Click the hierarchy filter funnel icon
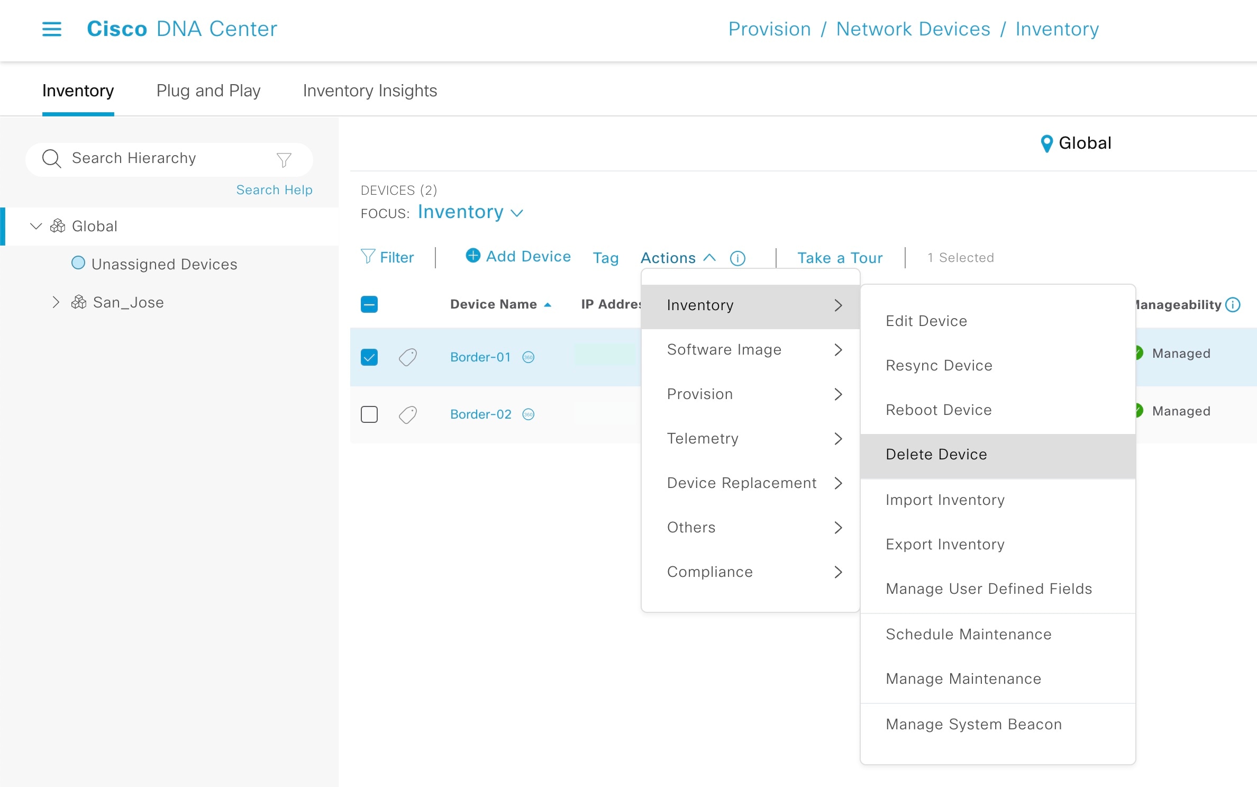Screen dimensions: 1257x787 [x=284, y=159]
